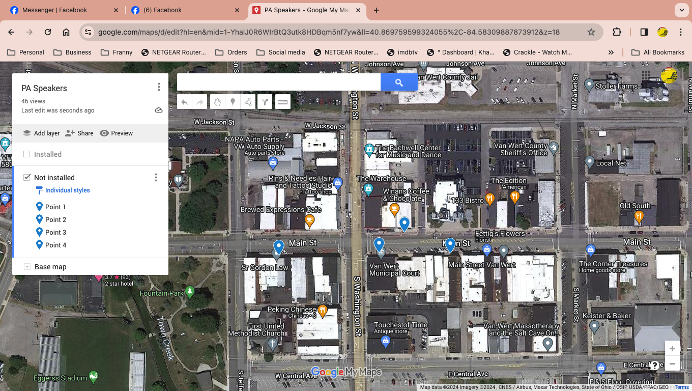Click the Brewed Expressions Cafe marker
Viewport: 692px width, 391px height.
click(309, 220)
